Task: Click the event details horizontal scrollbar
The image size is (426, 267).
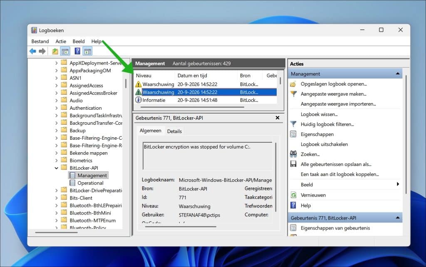Action: [x=181, y=227]
